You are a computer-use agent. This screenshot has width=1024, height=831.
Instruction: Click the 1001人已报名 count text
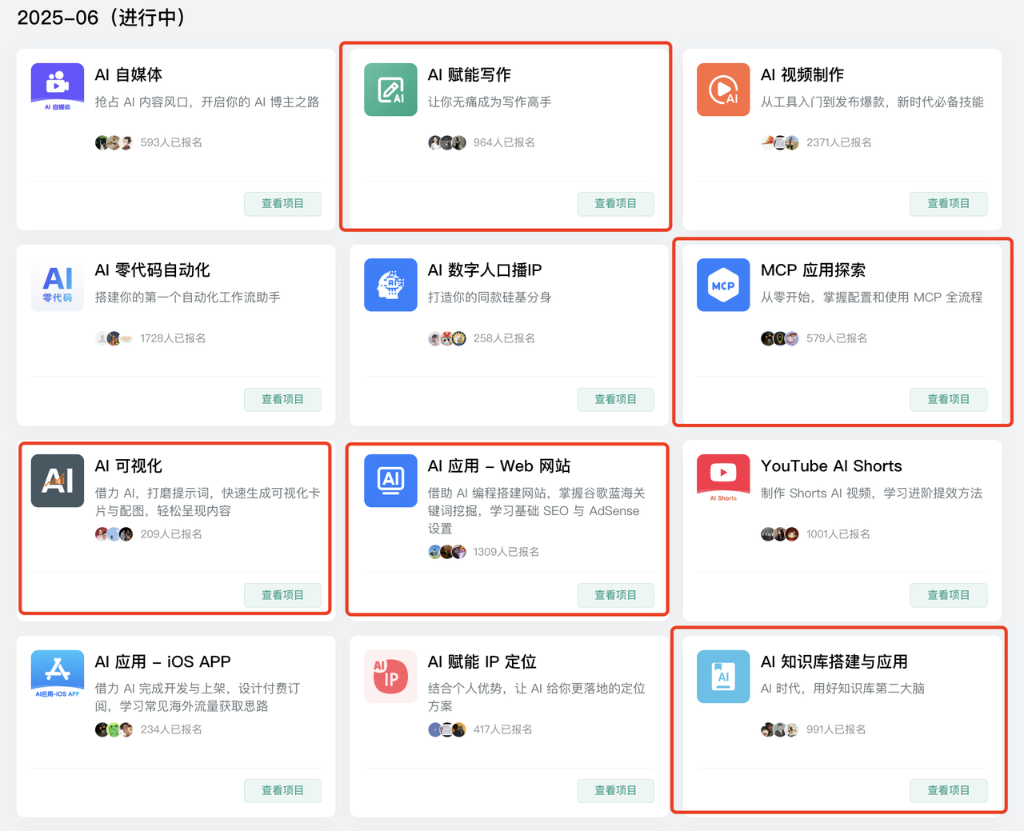coord(838,534)
